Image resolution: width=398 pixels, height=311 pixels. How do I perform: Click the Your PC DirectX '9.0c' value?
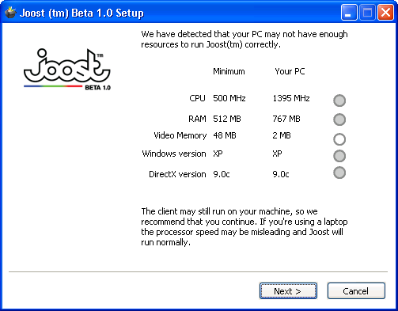click(281, 174)
